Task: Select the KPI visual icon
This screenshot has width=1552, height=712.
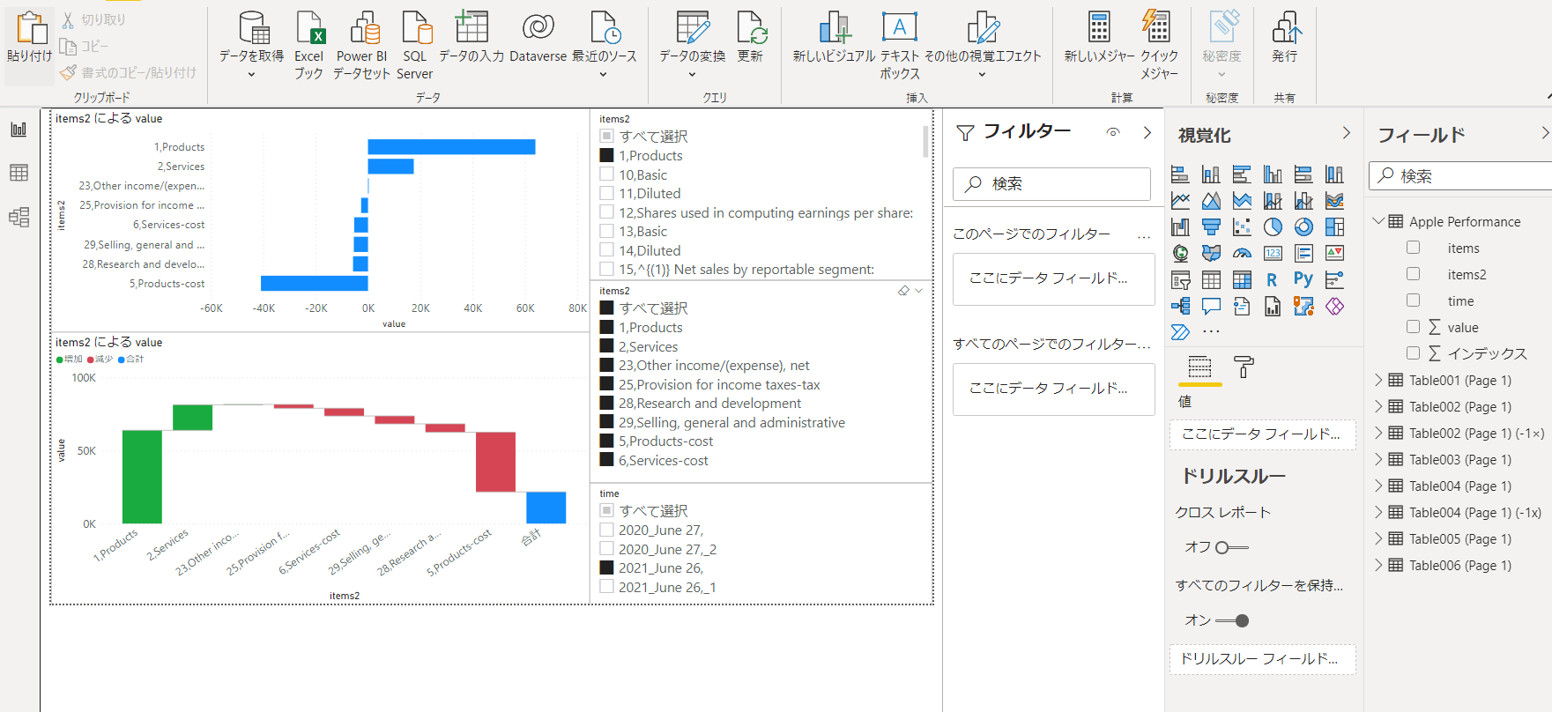Action: (1334, 254)
